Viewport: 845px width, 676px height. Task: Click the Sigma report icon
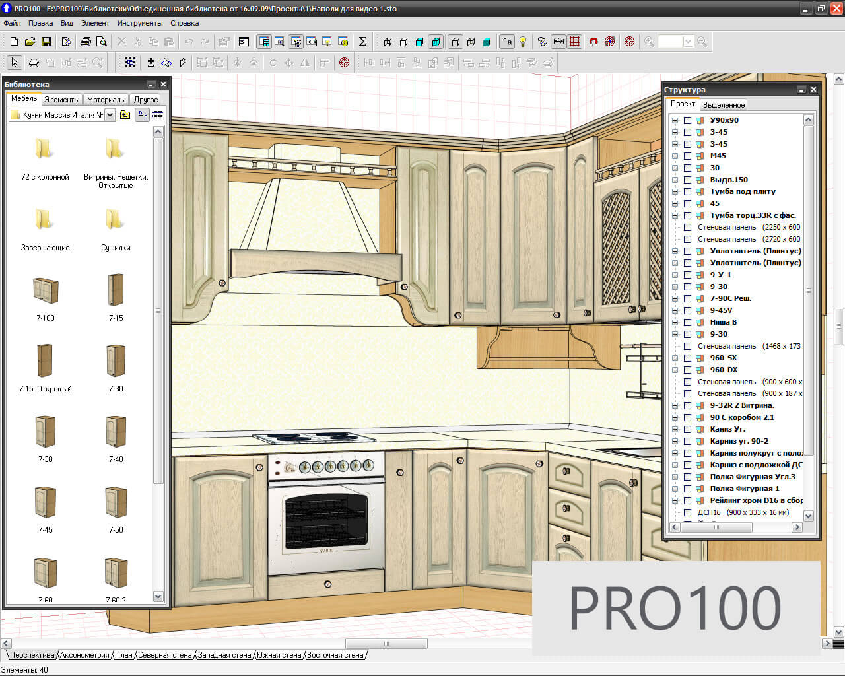point(362,42)
